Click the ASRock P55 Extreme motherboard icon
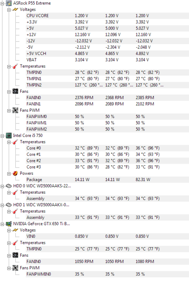 pos(9,3)
